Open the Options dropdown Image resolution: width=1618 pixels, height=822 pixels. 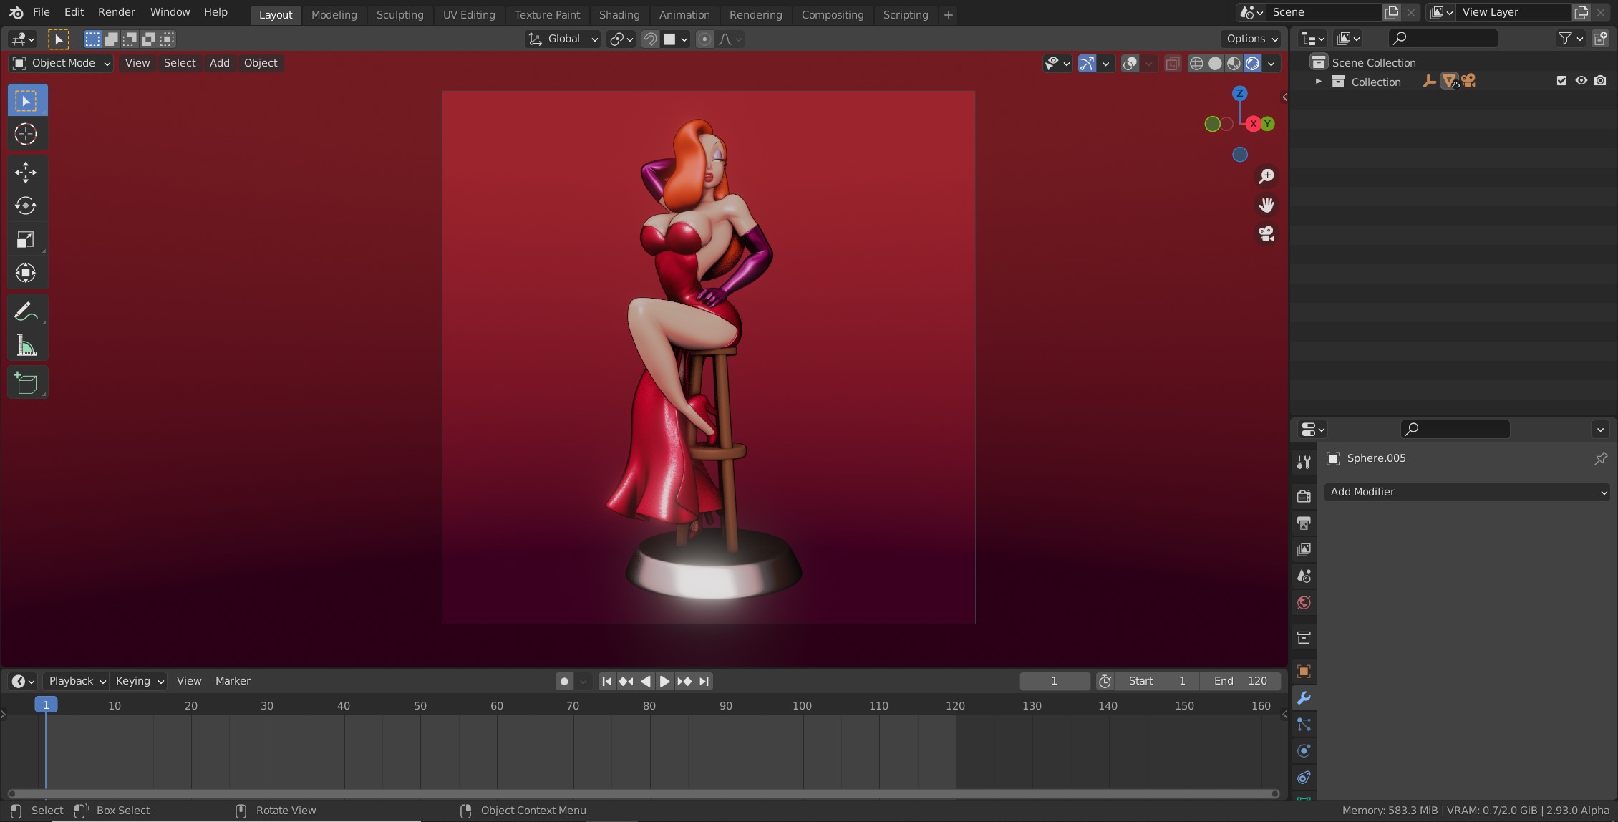[x=1252, y=39]
